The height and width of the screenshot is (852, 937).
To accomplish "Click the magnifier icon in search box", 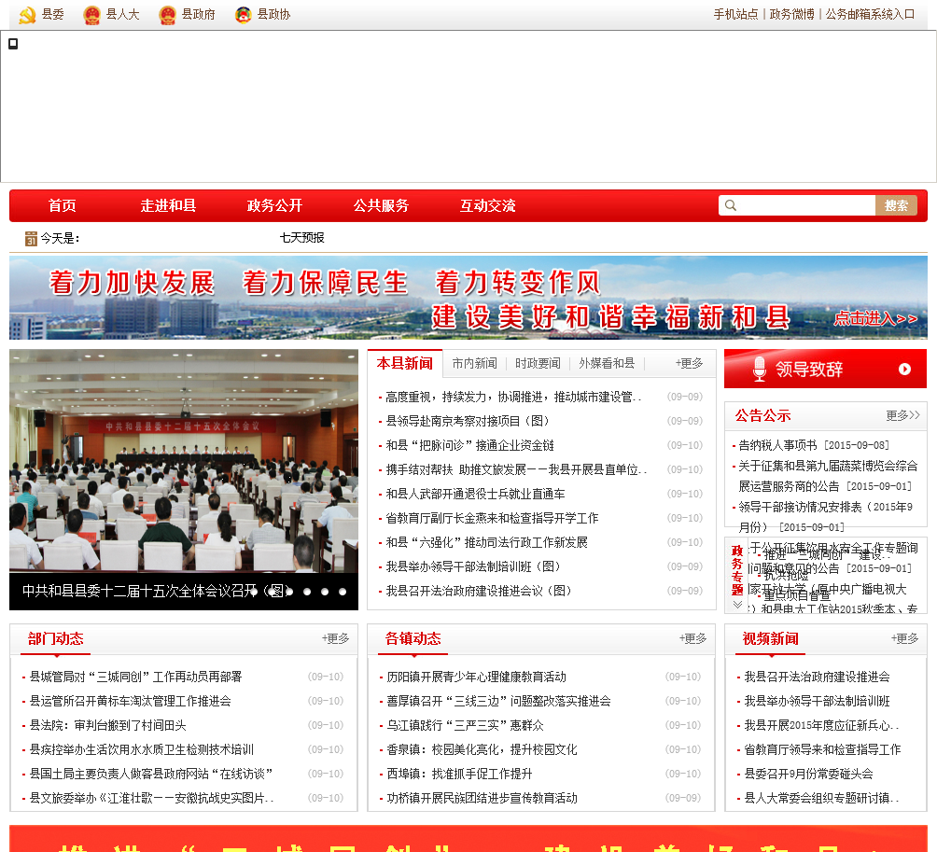I will 730,205.
